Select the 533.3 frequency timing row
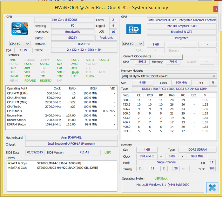Viewport: 222px width, 197px height. [x=169, y=118]
